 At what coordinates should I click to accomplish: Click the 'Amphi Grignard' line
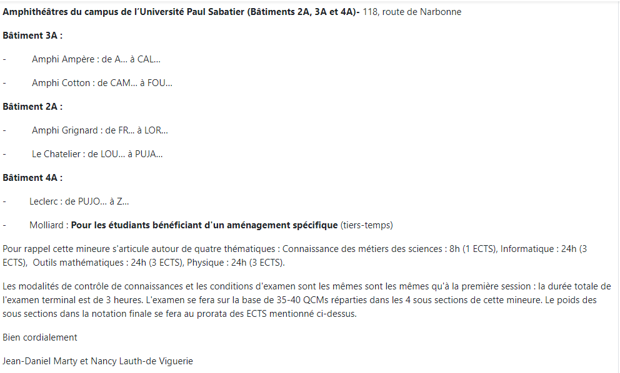pos(99,130)
